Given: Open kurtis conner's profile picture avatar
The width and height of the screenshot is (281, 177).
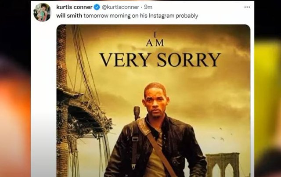Looking at the screenshot, I should click(42, 12).
